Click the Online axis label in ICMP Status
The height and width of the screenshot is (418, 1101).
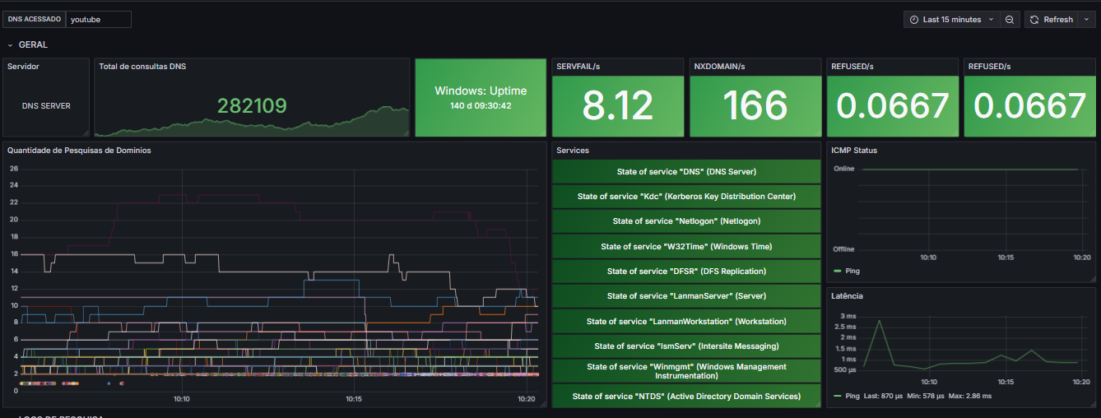(x=844, y=169)
